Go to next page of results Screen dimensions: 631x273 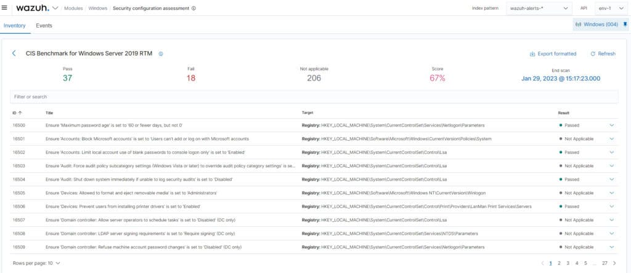614,263
